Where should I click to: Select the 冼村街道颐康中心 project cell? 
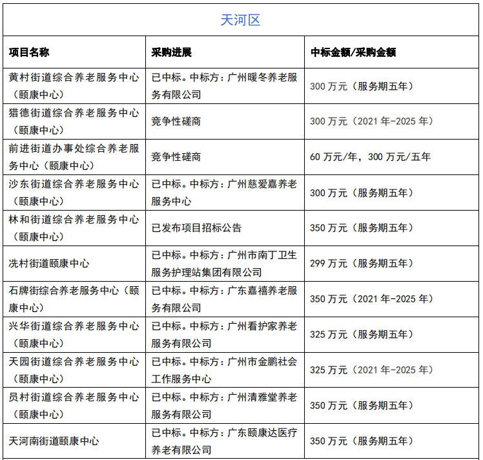click(x=49, y=263)
